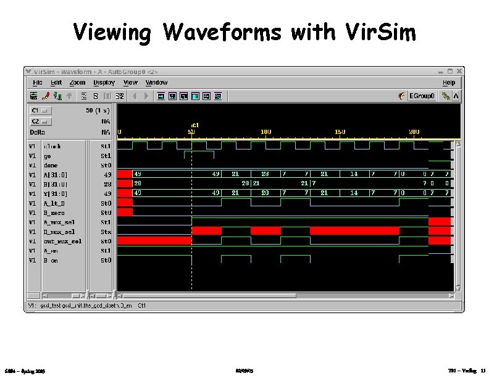Screen dimensions: 489x378
Task: Select the B[31:0] signal name
Action: click(56, 184)
